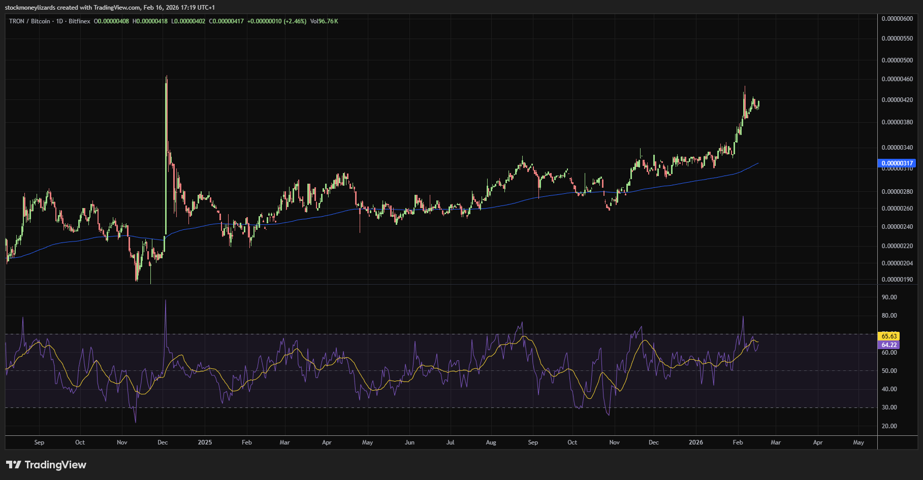Click the 20.00 level on RSI scale
923x480 pixels.
pyautogui.click(x=889, y=426)
